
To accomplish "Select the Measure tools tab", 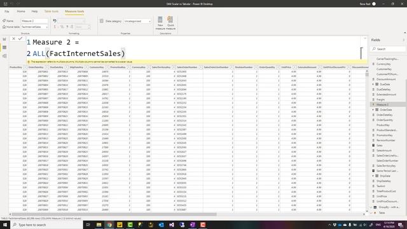I will (x=74, y=11).
